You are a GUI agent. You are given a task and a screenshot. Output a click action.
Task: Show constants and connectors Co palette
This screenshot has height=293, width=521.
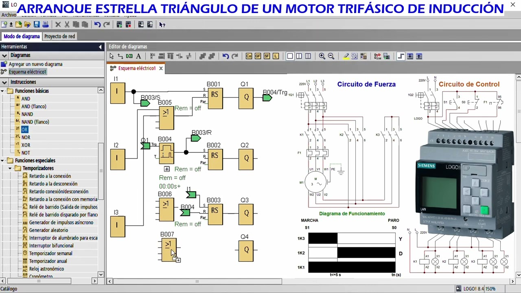click(x=249, y=56)
